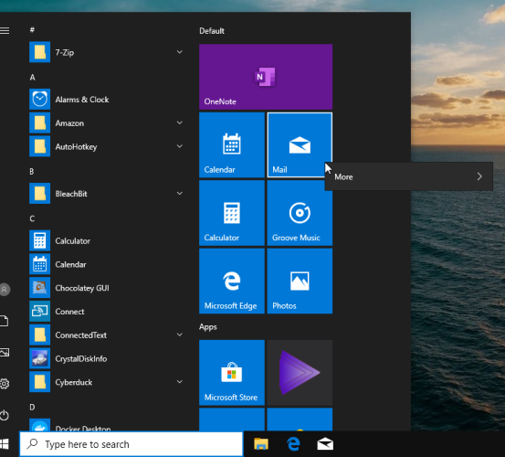The width and height of the screenshot is (505, 457).
Task: Open Documents from Start sidebar
Action: point(4,321)
